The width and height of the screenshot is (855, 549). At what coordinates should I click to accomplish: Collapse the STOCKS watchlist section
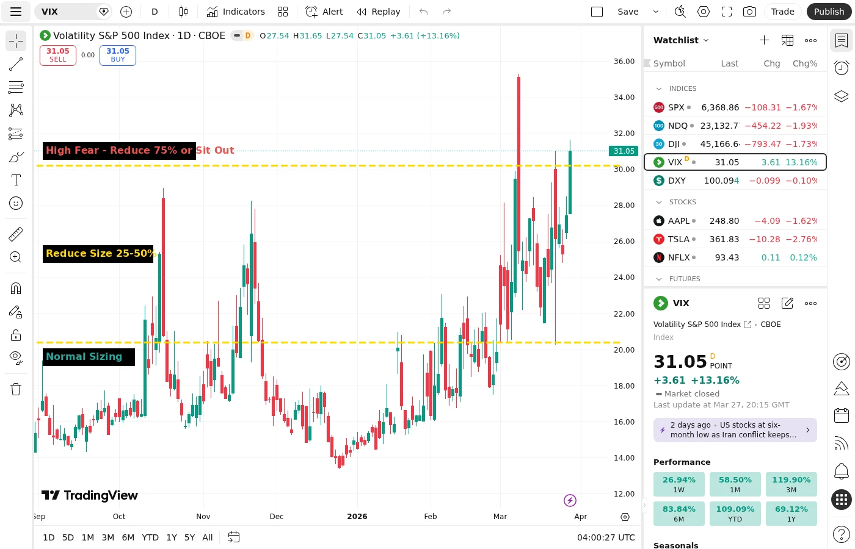[x=659, y=203]
